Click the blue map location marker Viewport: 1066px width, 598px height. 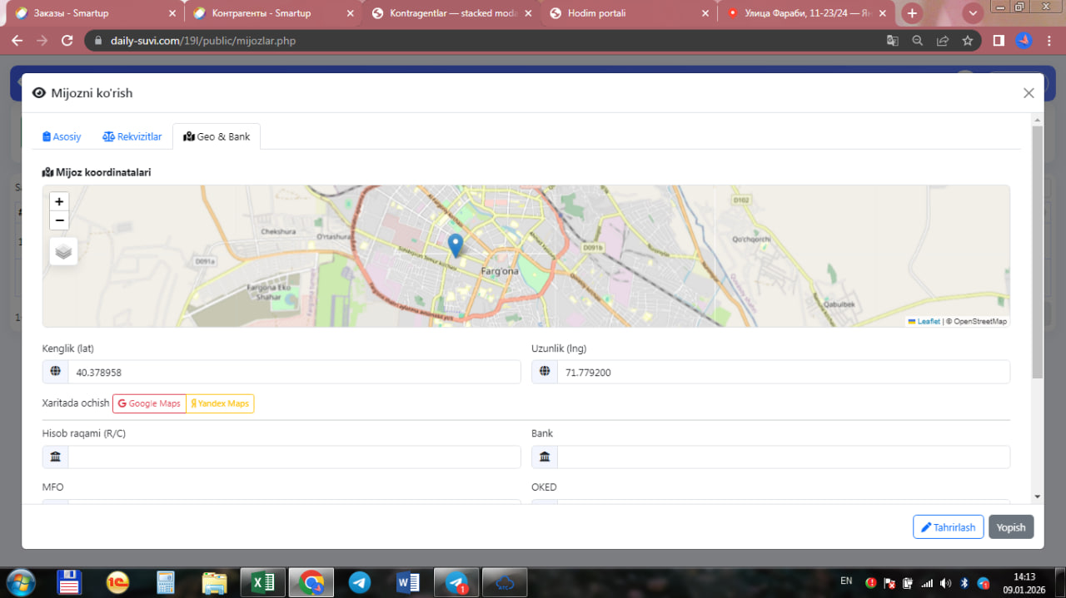(455, 245)
